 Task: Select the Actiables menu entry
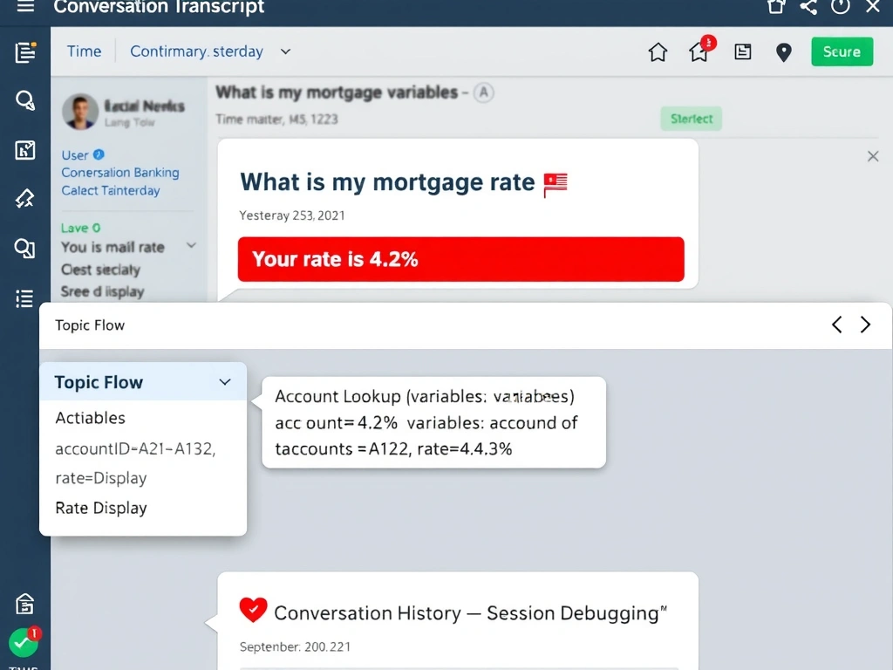(x=90, y=418)
